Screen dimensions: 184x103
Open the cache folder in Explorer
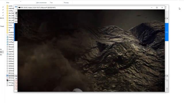click(9, 6)
